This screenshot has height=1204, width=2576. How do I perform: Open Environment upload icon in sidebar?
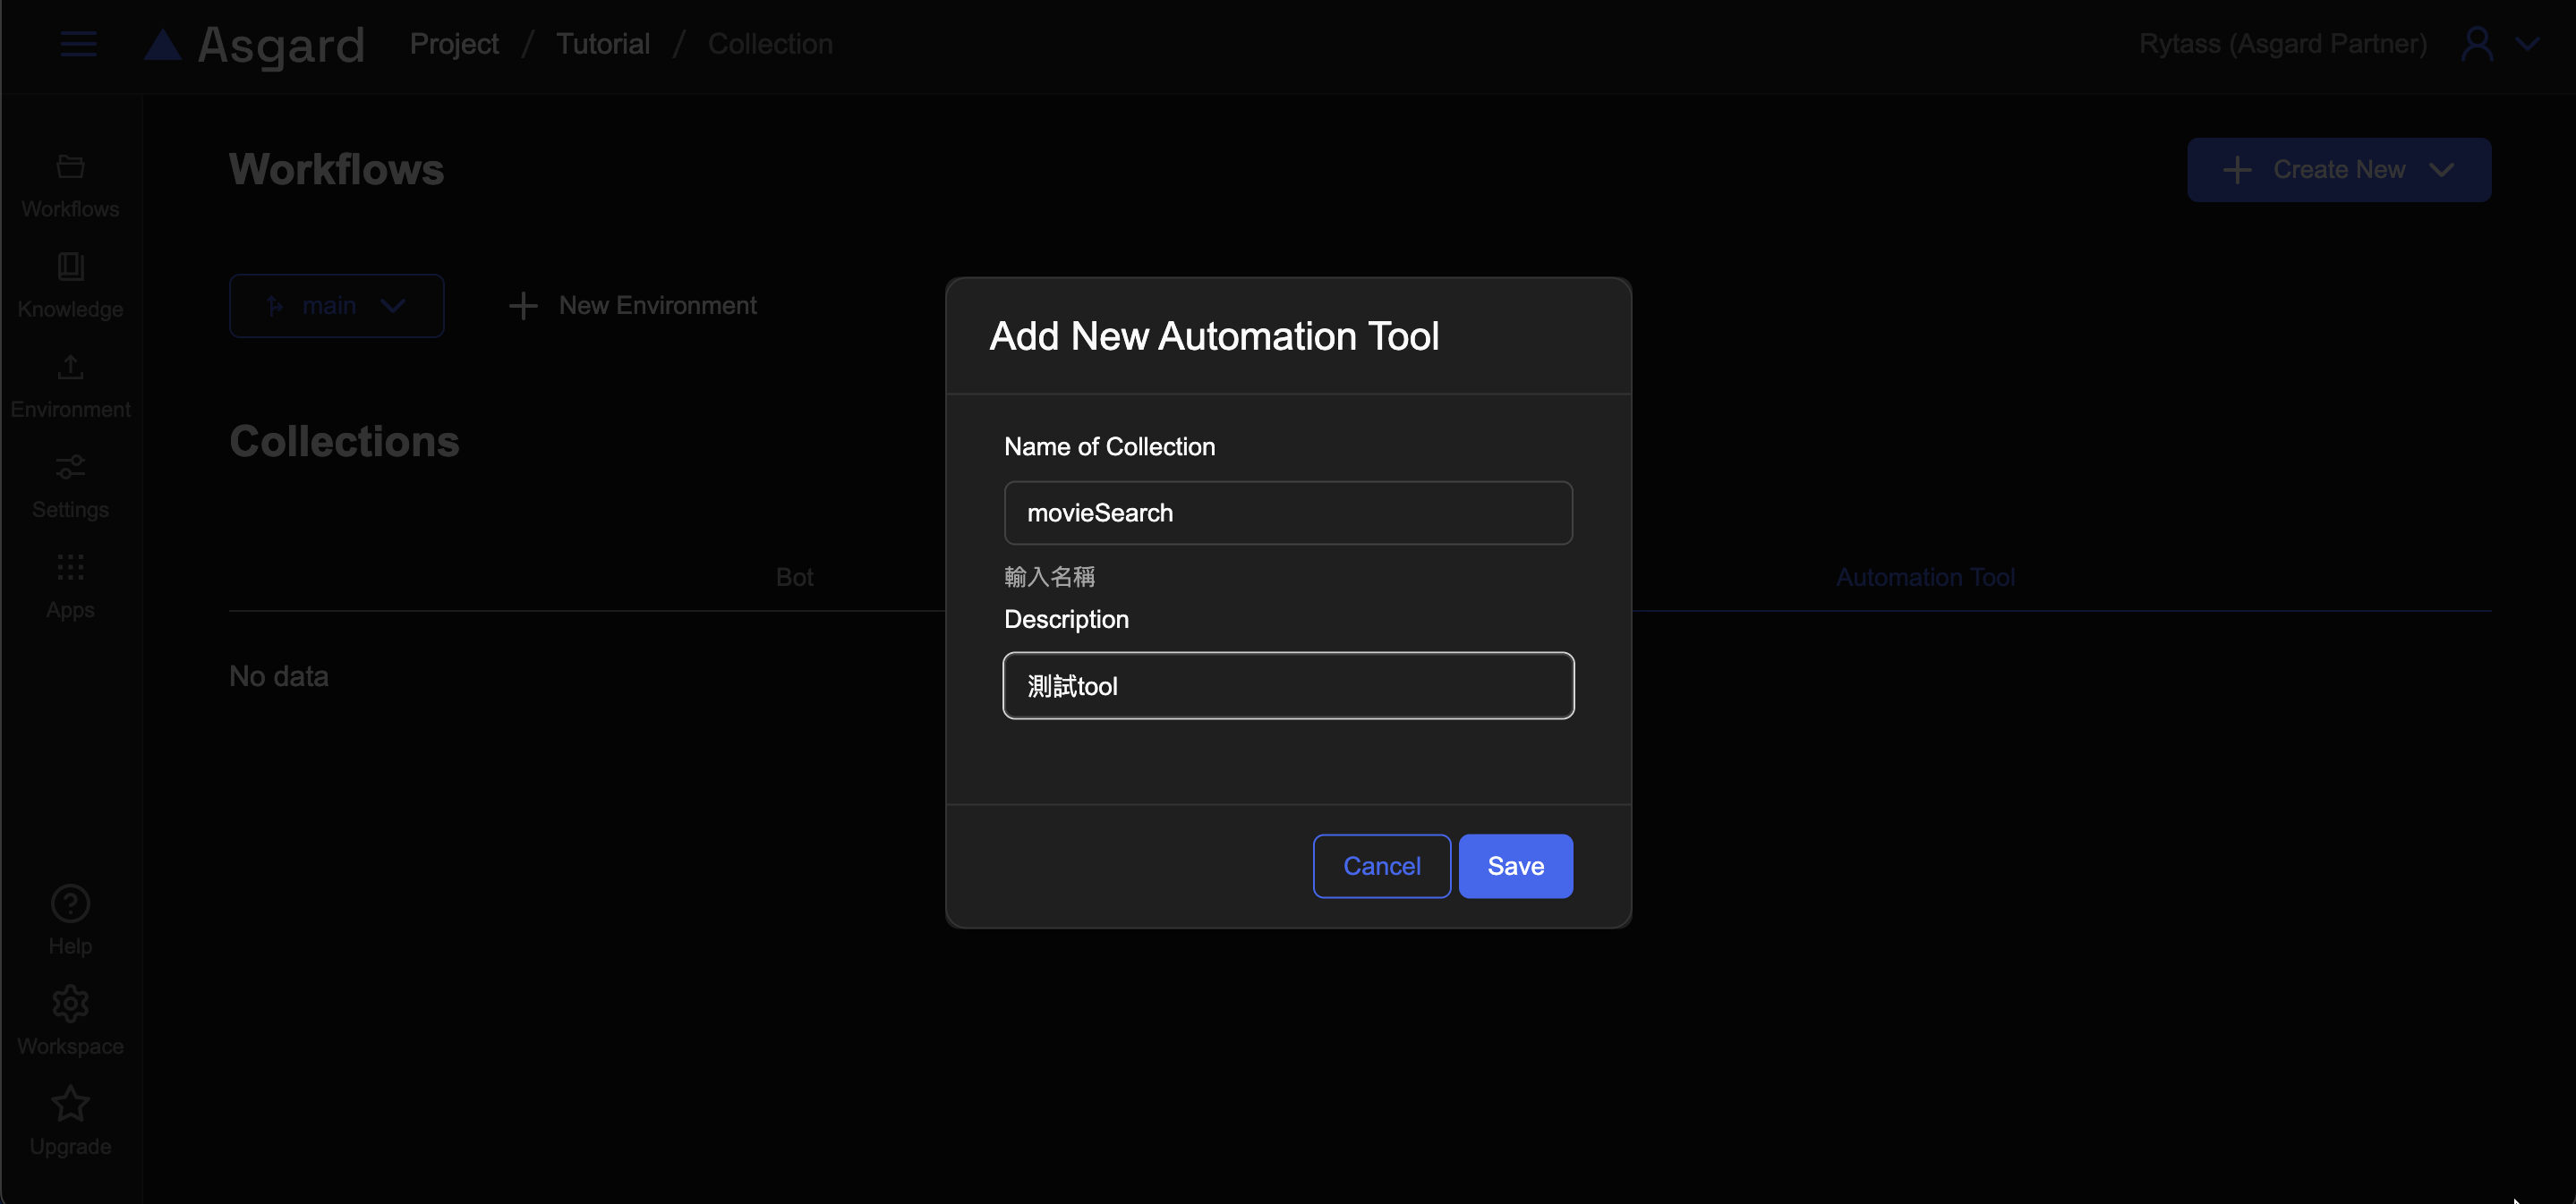70,367
